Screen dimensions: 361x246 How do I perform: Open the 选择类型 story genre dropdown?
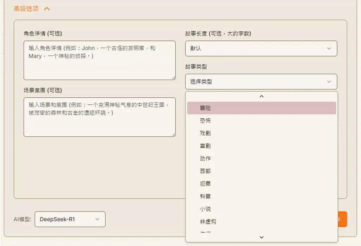click(261, 81)
